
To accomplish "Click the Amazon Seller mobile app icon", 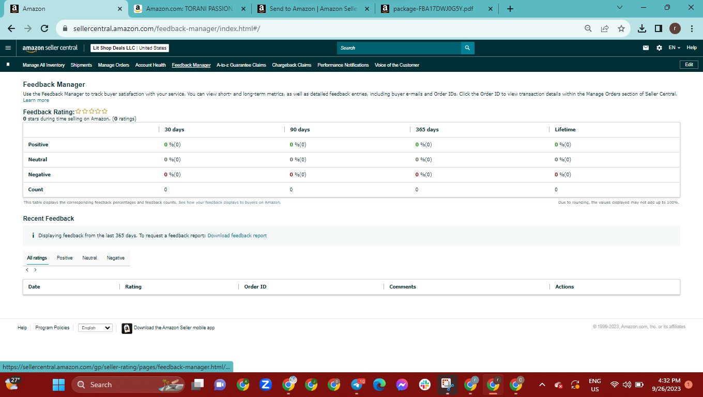I will tap(127, 328).
